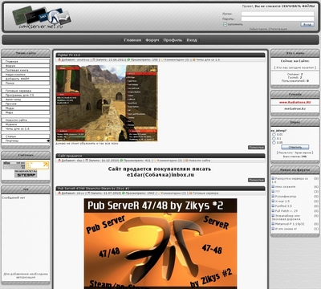Open the Форум item in the top navigation

pyautogui.click(x=152, y=40)
